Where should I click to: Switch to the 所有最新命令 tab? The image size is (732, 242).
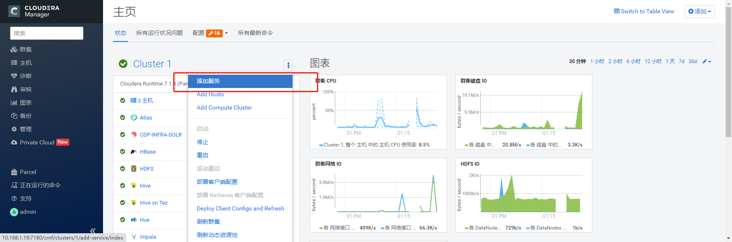coord(255,33)
